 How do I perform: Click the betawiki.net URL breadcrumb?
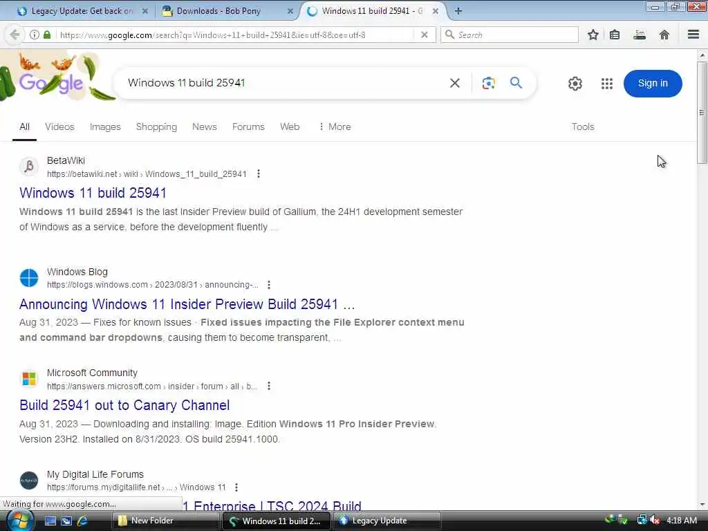147,174
